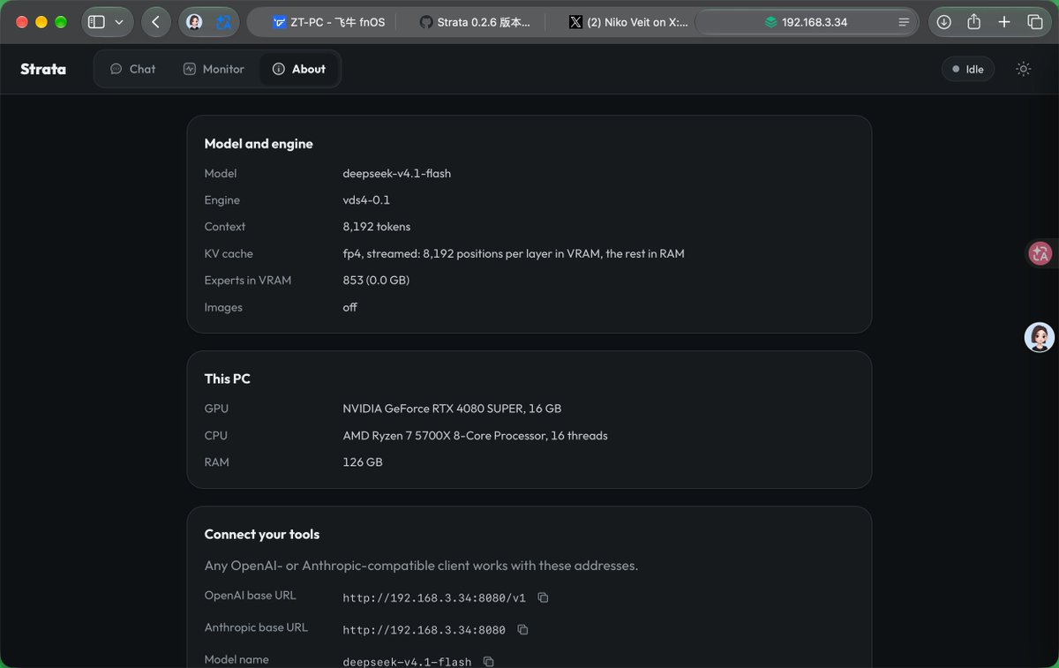Copy the Anthropic base URL
Screen dimensions: 1059x668
pyautogui.click(x=523, y=629)
